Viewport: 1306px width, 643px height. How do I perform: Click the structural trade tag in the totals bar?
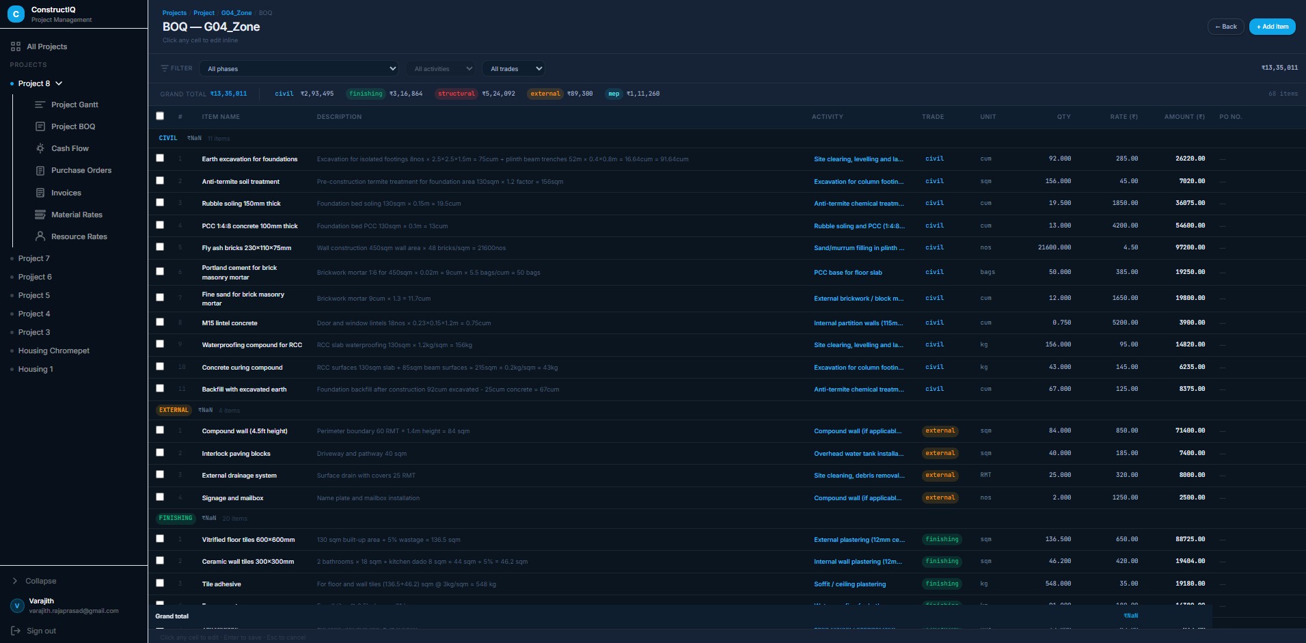click(x=456, y=94)
